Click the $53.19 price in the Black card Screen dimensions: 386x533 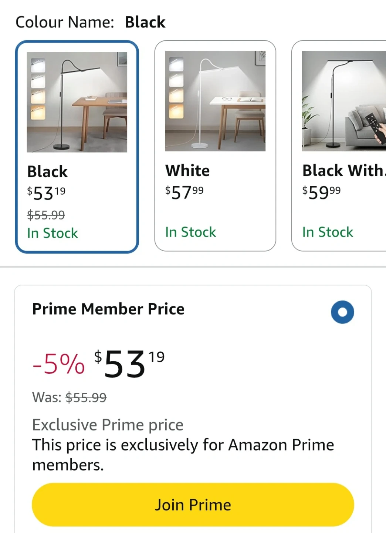tap(46, 193)
